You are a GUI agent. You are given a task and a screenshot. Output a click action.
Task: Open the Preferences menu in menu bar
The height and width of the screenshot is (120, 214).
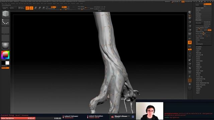click(50, 3)
